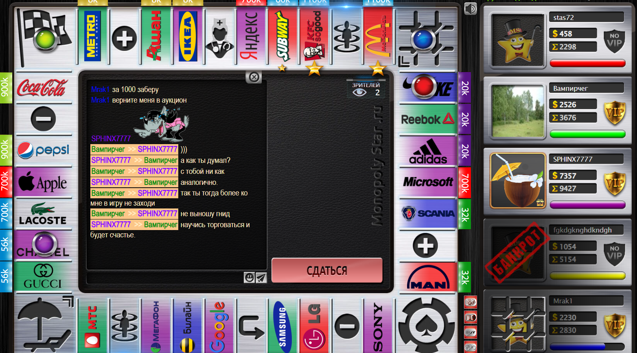The height and width of the screenshot is (353, 637).
Task: Select the Microsoft board cell
Action: (428, 182)
